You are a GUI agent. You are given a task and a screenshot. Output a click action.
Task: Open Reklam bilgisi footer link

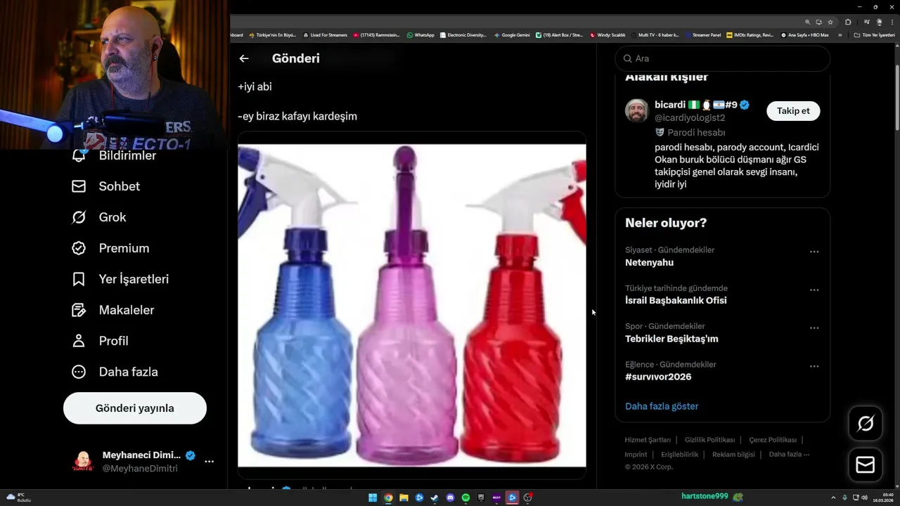[733, 455]
